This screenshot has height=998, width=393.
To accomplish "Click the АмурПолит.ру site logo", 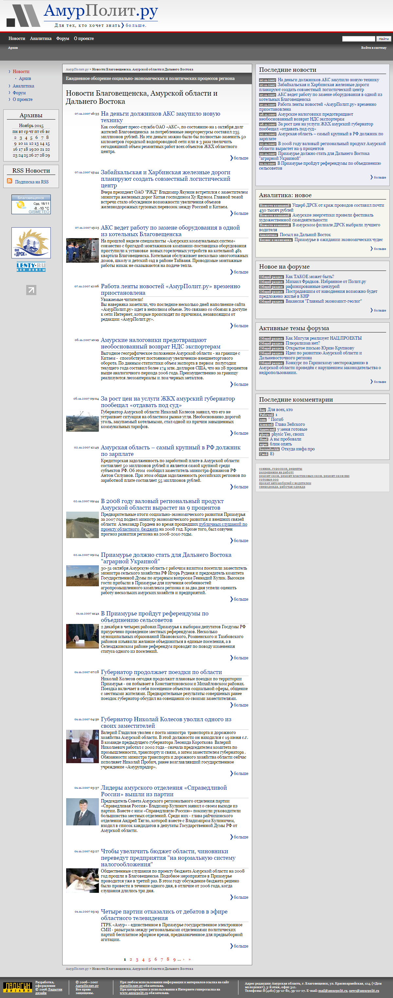I will (x=83, y=15).
